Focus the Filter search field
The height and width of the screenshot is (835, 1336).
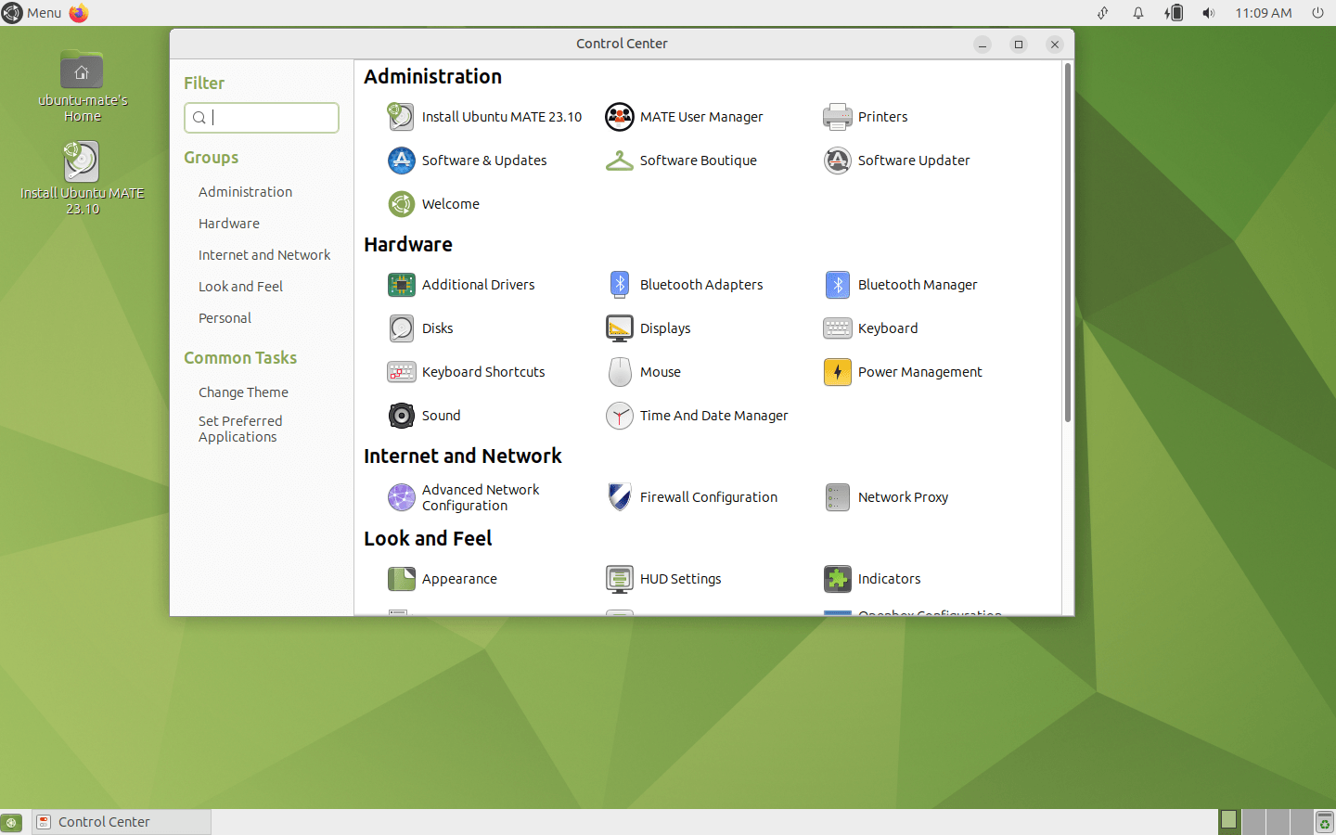coord(262,118)
